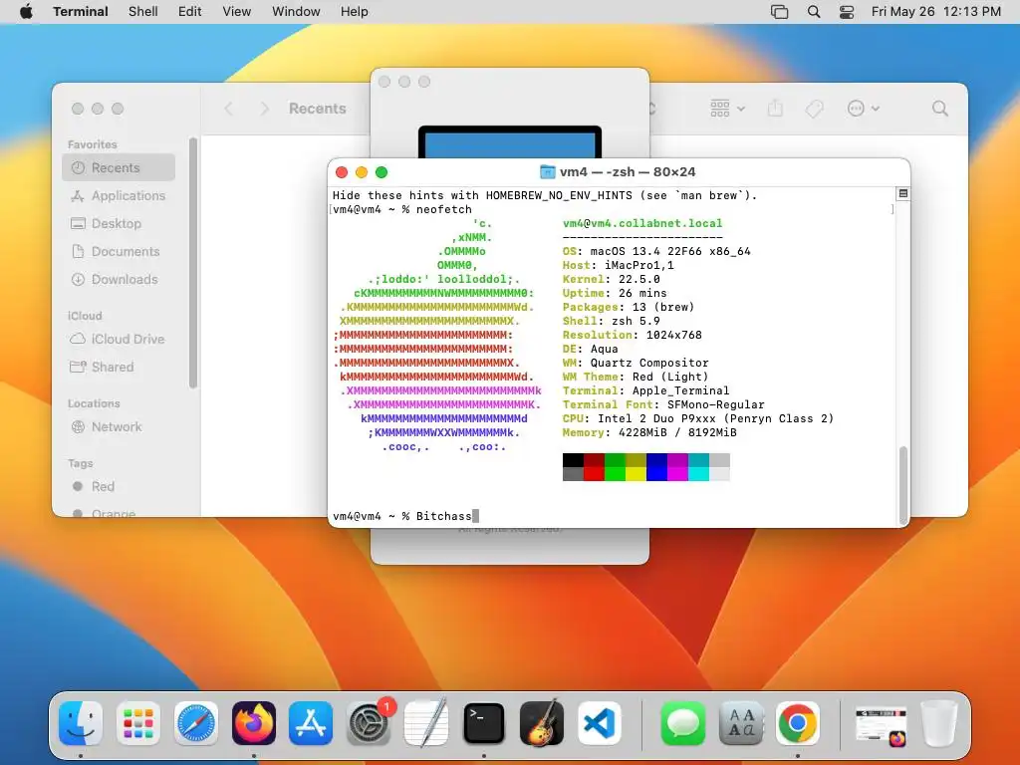Launch Google Chrome from the Dock
This screenshot has width=1020, height=765.
click(798, 723)
